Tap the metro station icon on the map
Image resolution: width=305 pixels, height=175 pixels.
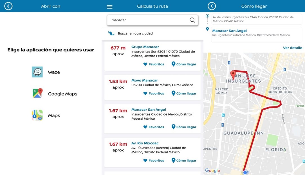(223, 114)
